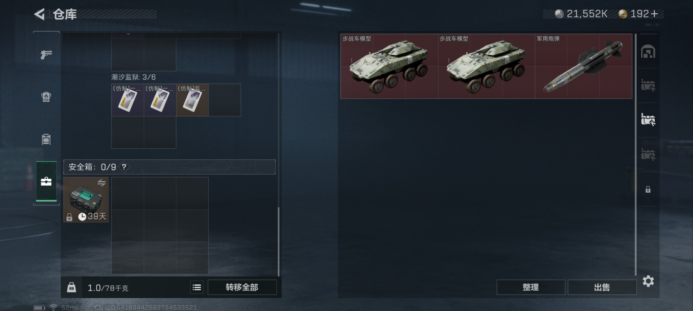Image resolution: width=693 pixels, height=311 pixels.
Task: Select the third 潮汐监狱 key card
Action: (192, 100)
